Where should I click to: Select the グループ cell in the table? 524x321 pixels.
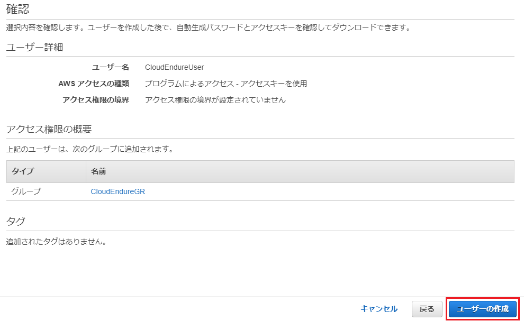coord(26,191)
